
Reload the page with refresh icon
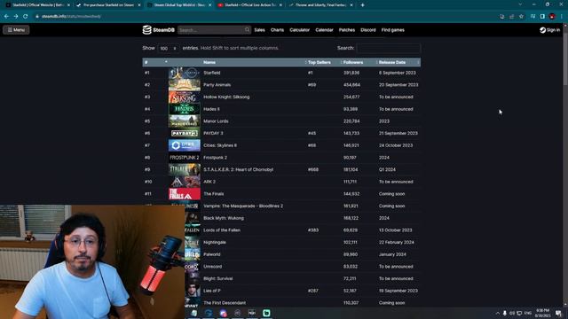[26, 16]
